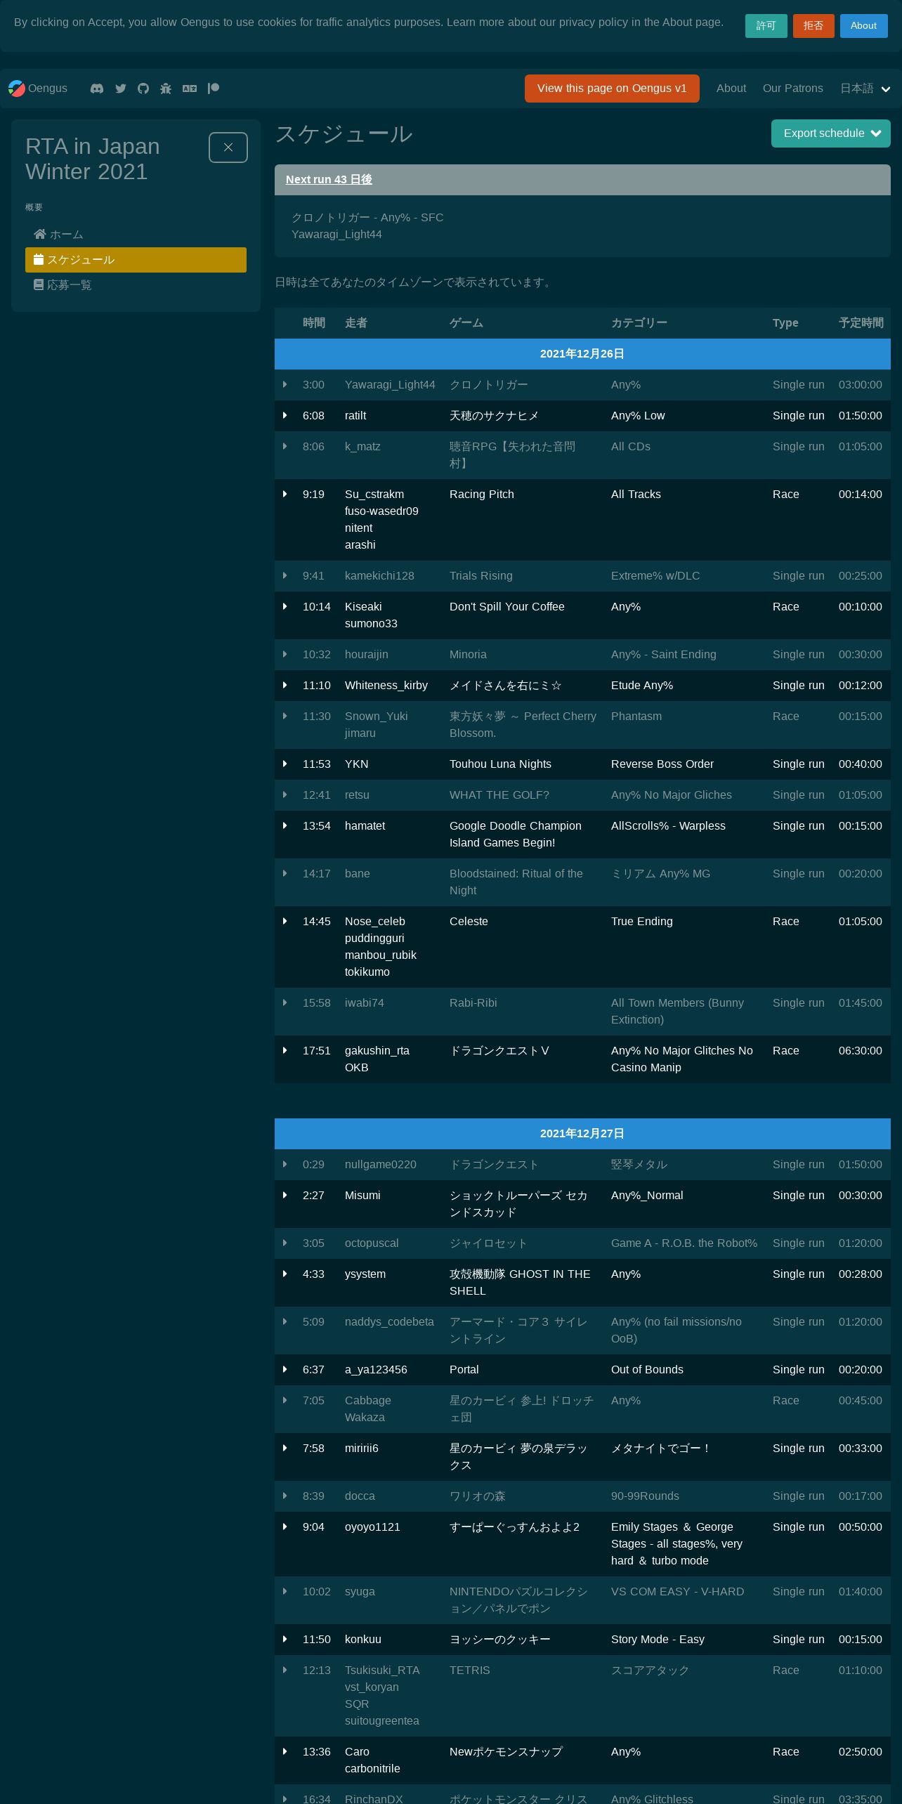Expand the クロノトリガー 3:00 run row
Viewport: 902px width, 1804px height.
[x=285, y=385]
